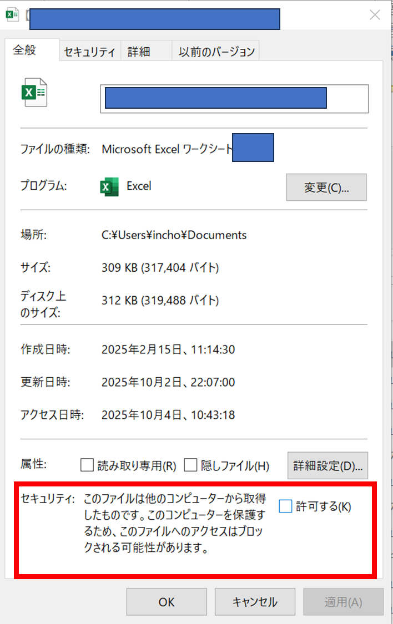Click the 適用(A) button
Viewport: 393px width, 624px height.
[343, 602]
